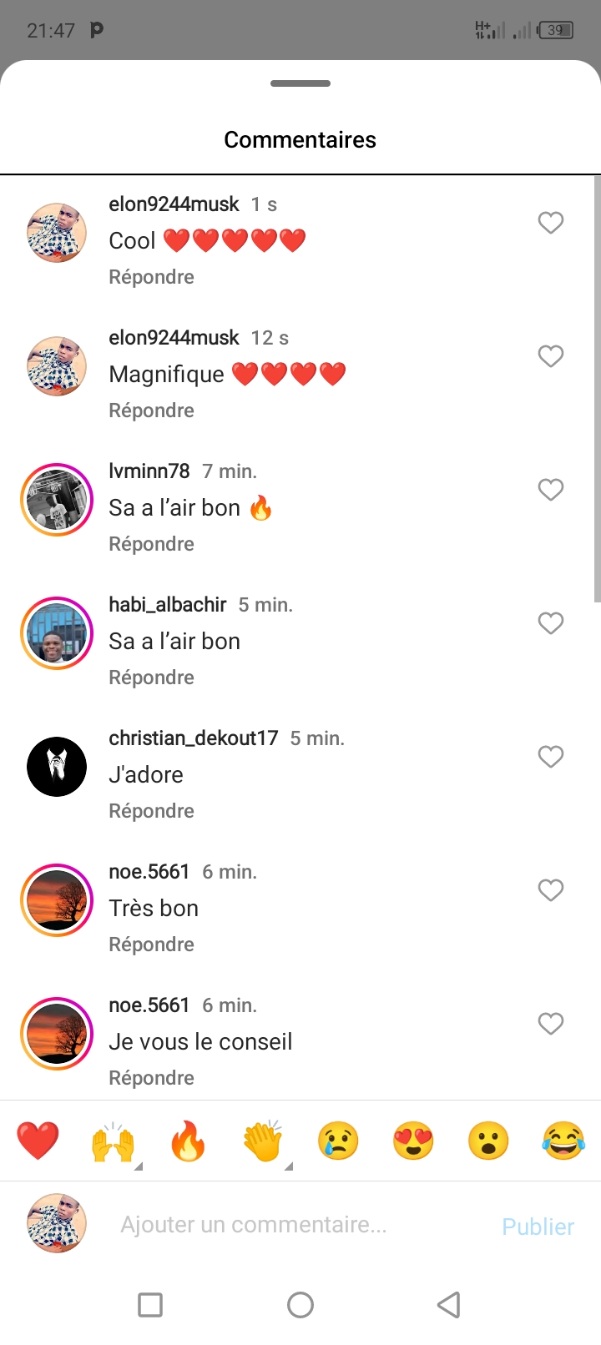The height and width of the screenshot is (1345, 601).
Task: Insert the fire emoji reaction
Action: point(188,1141)
